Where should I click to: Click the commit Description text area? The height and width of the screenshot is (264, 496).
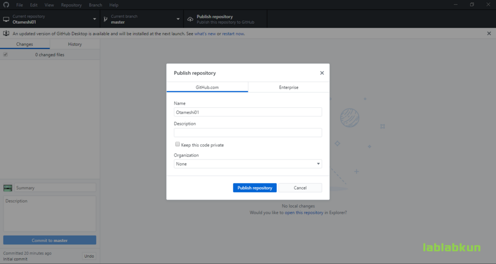[50, 214]
